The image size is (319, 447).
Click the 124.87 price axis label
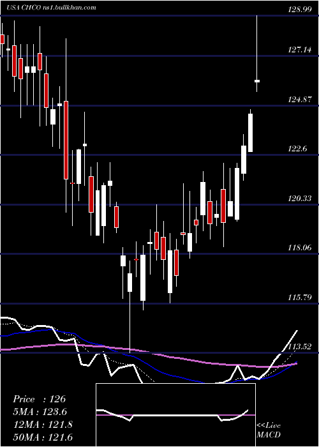299,100
